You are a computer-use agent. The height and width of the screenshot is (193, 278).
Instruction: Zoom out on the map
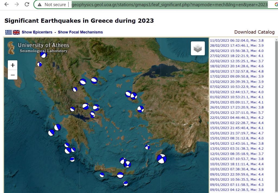pos(12,75)
